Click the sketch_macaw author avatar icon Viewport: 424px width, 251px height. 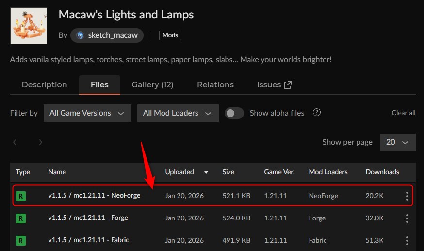click(x=80, y=35)
